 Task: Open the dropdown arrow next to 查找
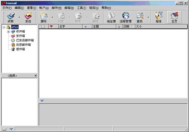148,17
